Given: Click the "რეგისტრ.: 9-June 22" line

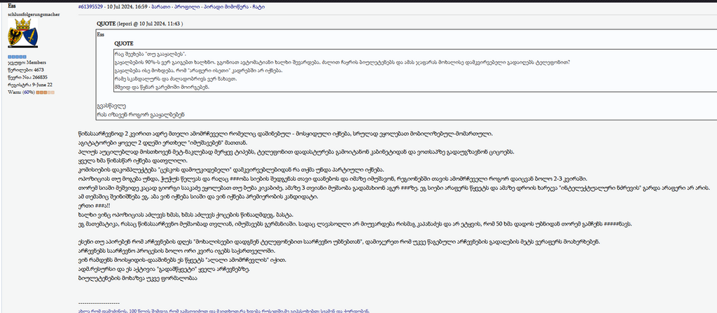Looking at the screenshot, I should (30, 85).
